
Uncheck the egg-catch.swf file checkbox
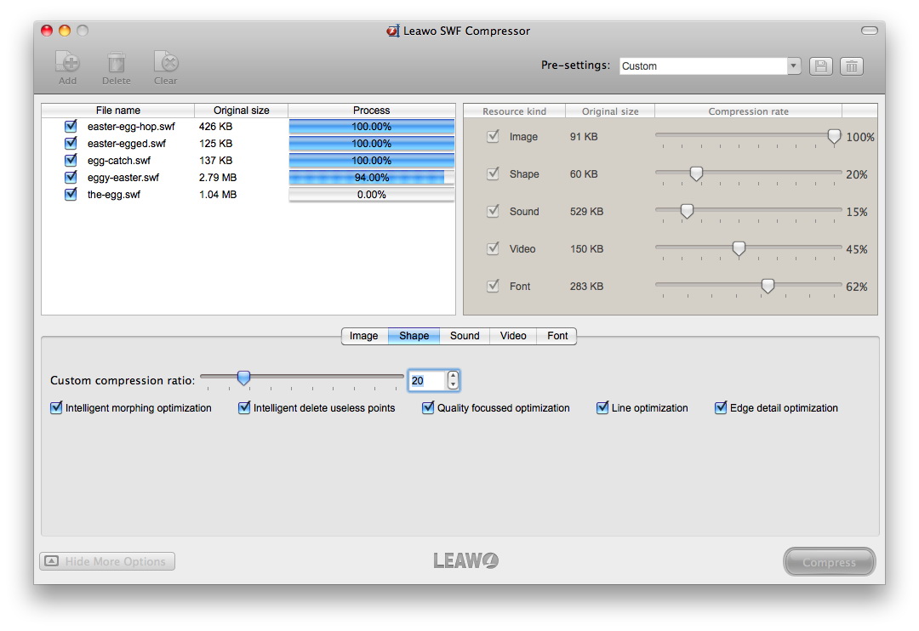(71, 160)
